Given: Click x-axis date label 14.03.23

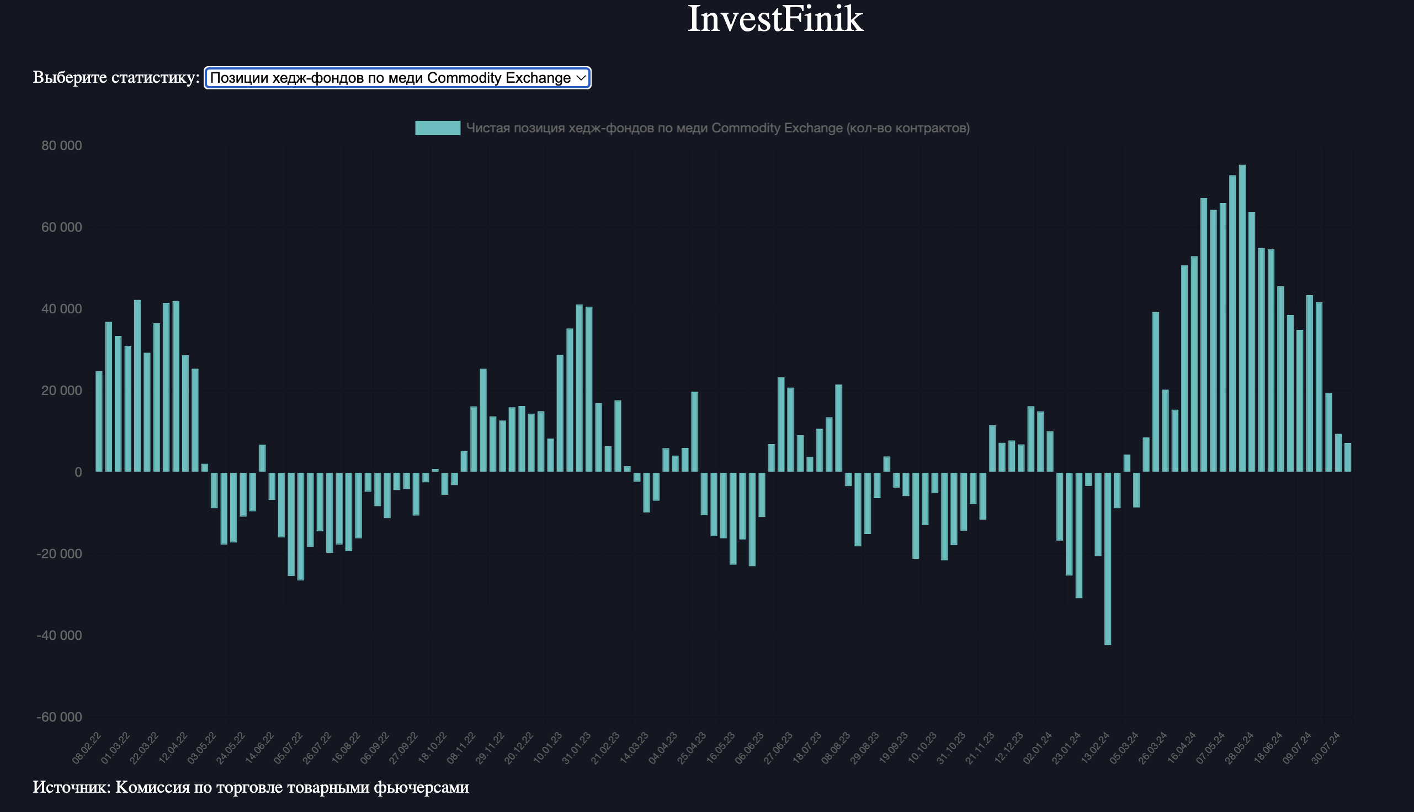Looking at the screenshot, I should tap(634, 748).
